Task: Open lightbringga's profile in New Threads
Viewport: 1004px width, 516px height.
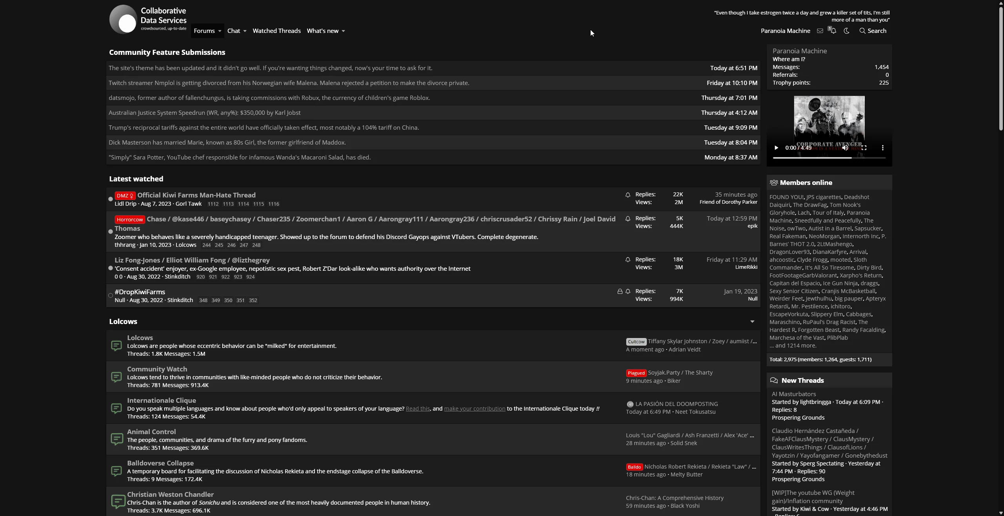Action: [x=815, y=402]
